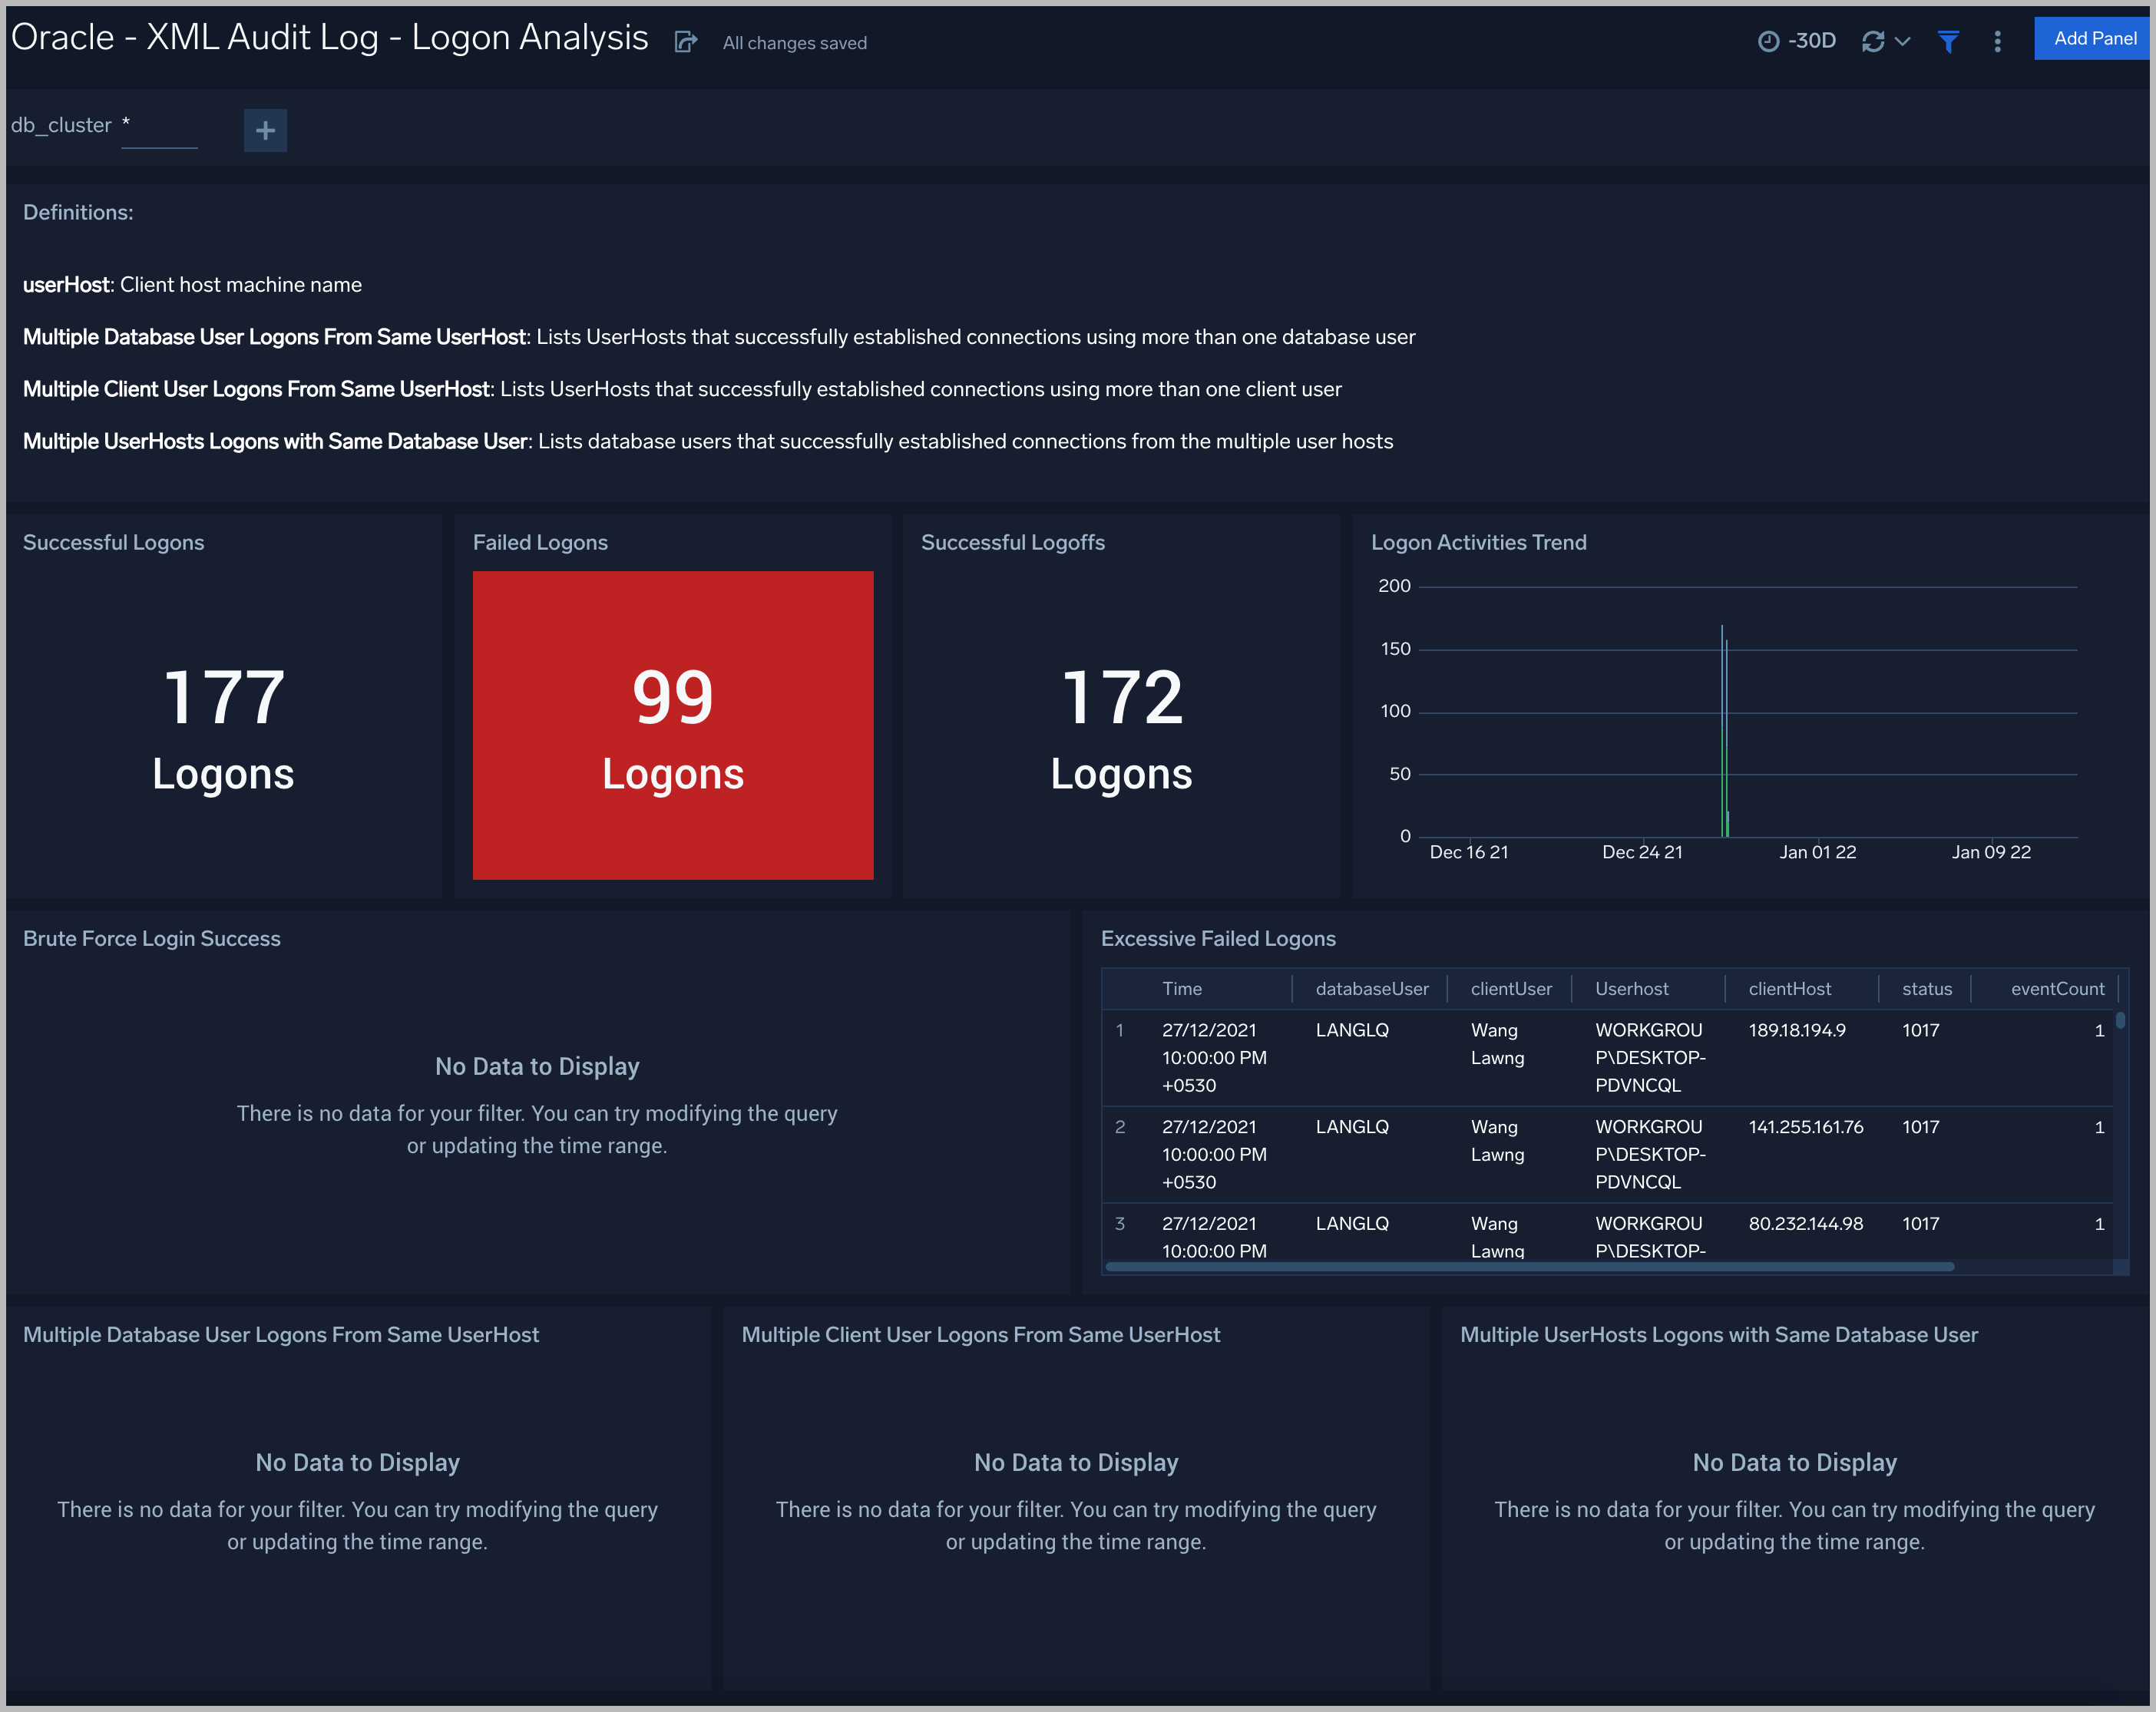Click the Excessive Failed Logons panel header
2156x1712 pixels.
point(1218,938)
